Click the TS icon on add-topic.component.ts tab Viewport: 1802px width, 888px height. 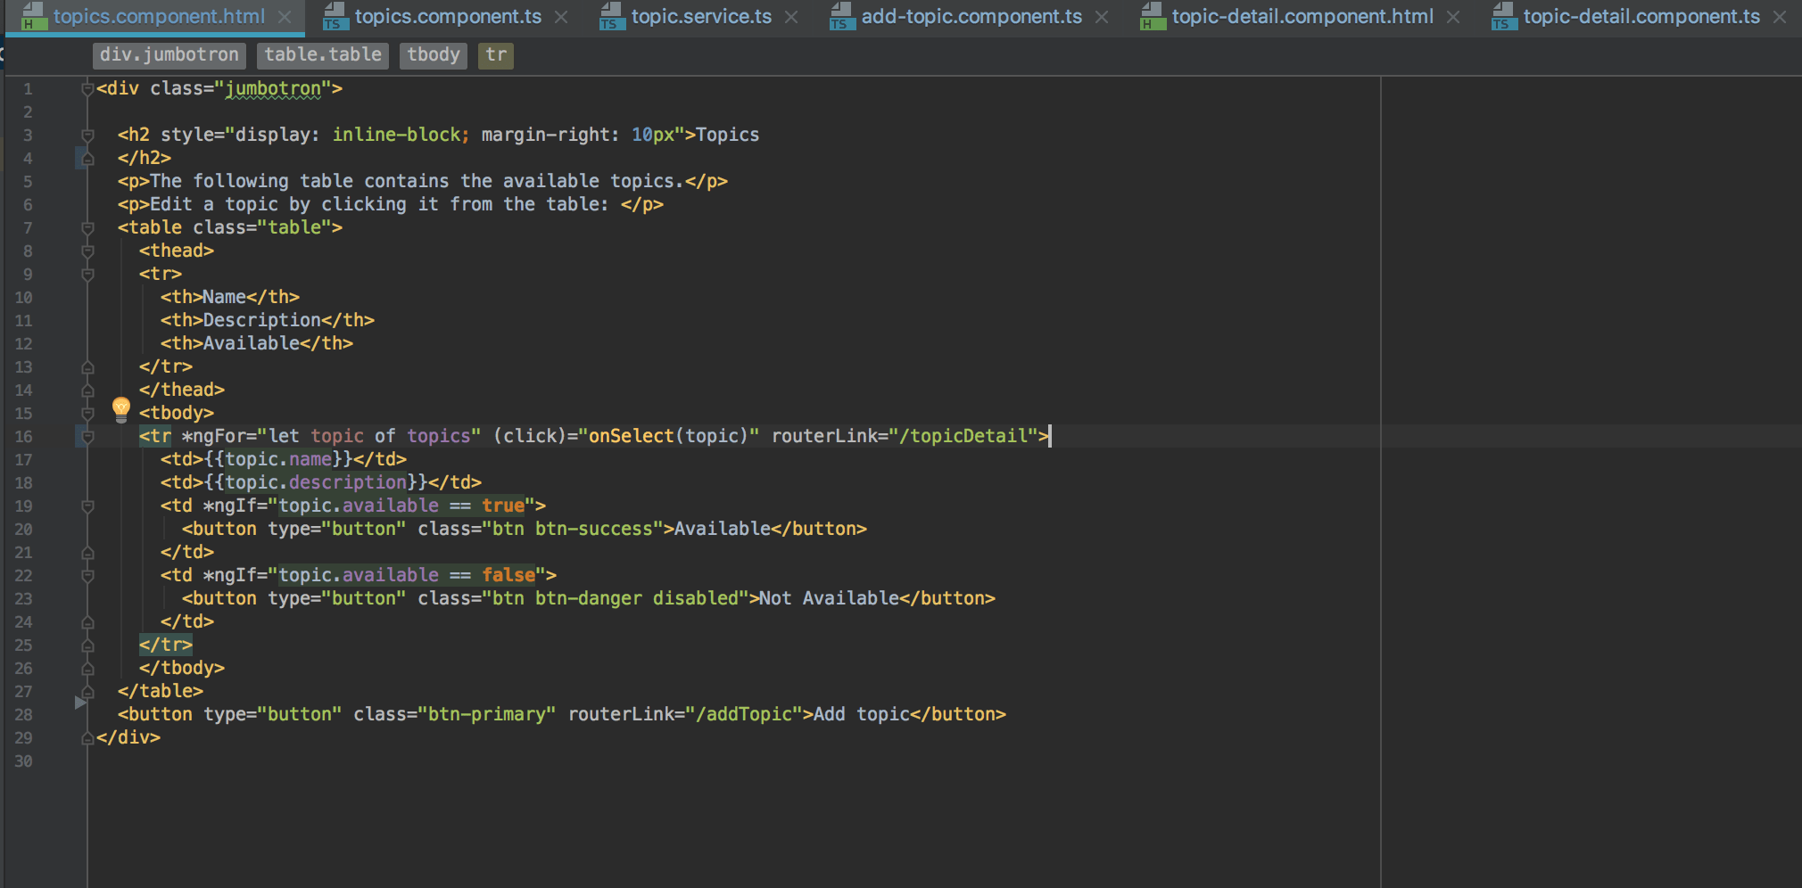click(x=840, y=16)
